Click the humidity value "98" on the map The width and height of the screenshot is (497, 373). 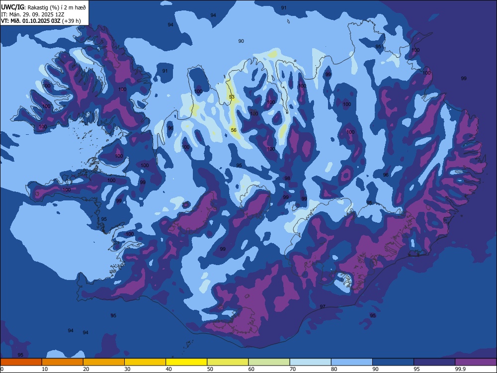[287, 178]
